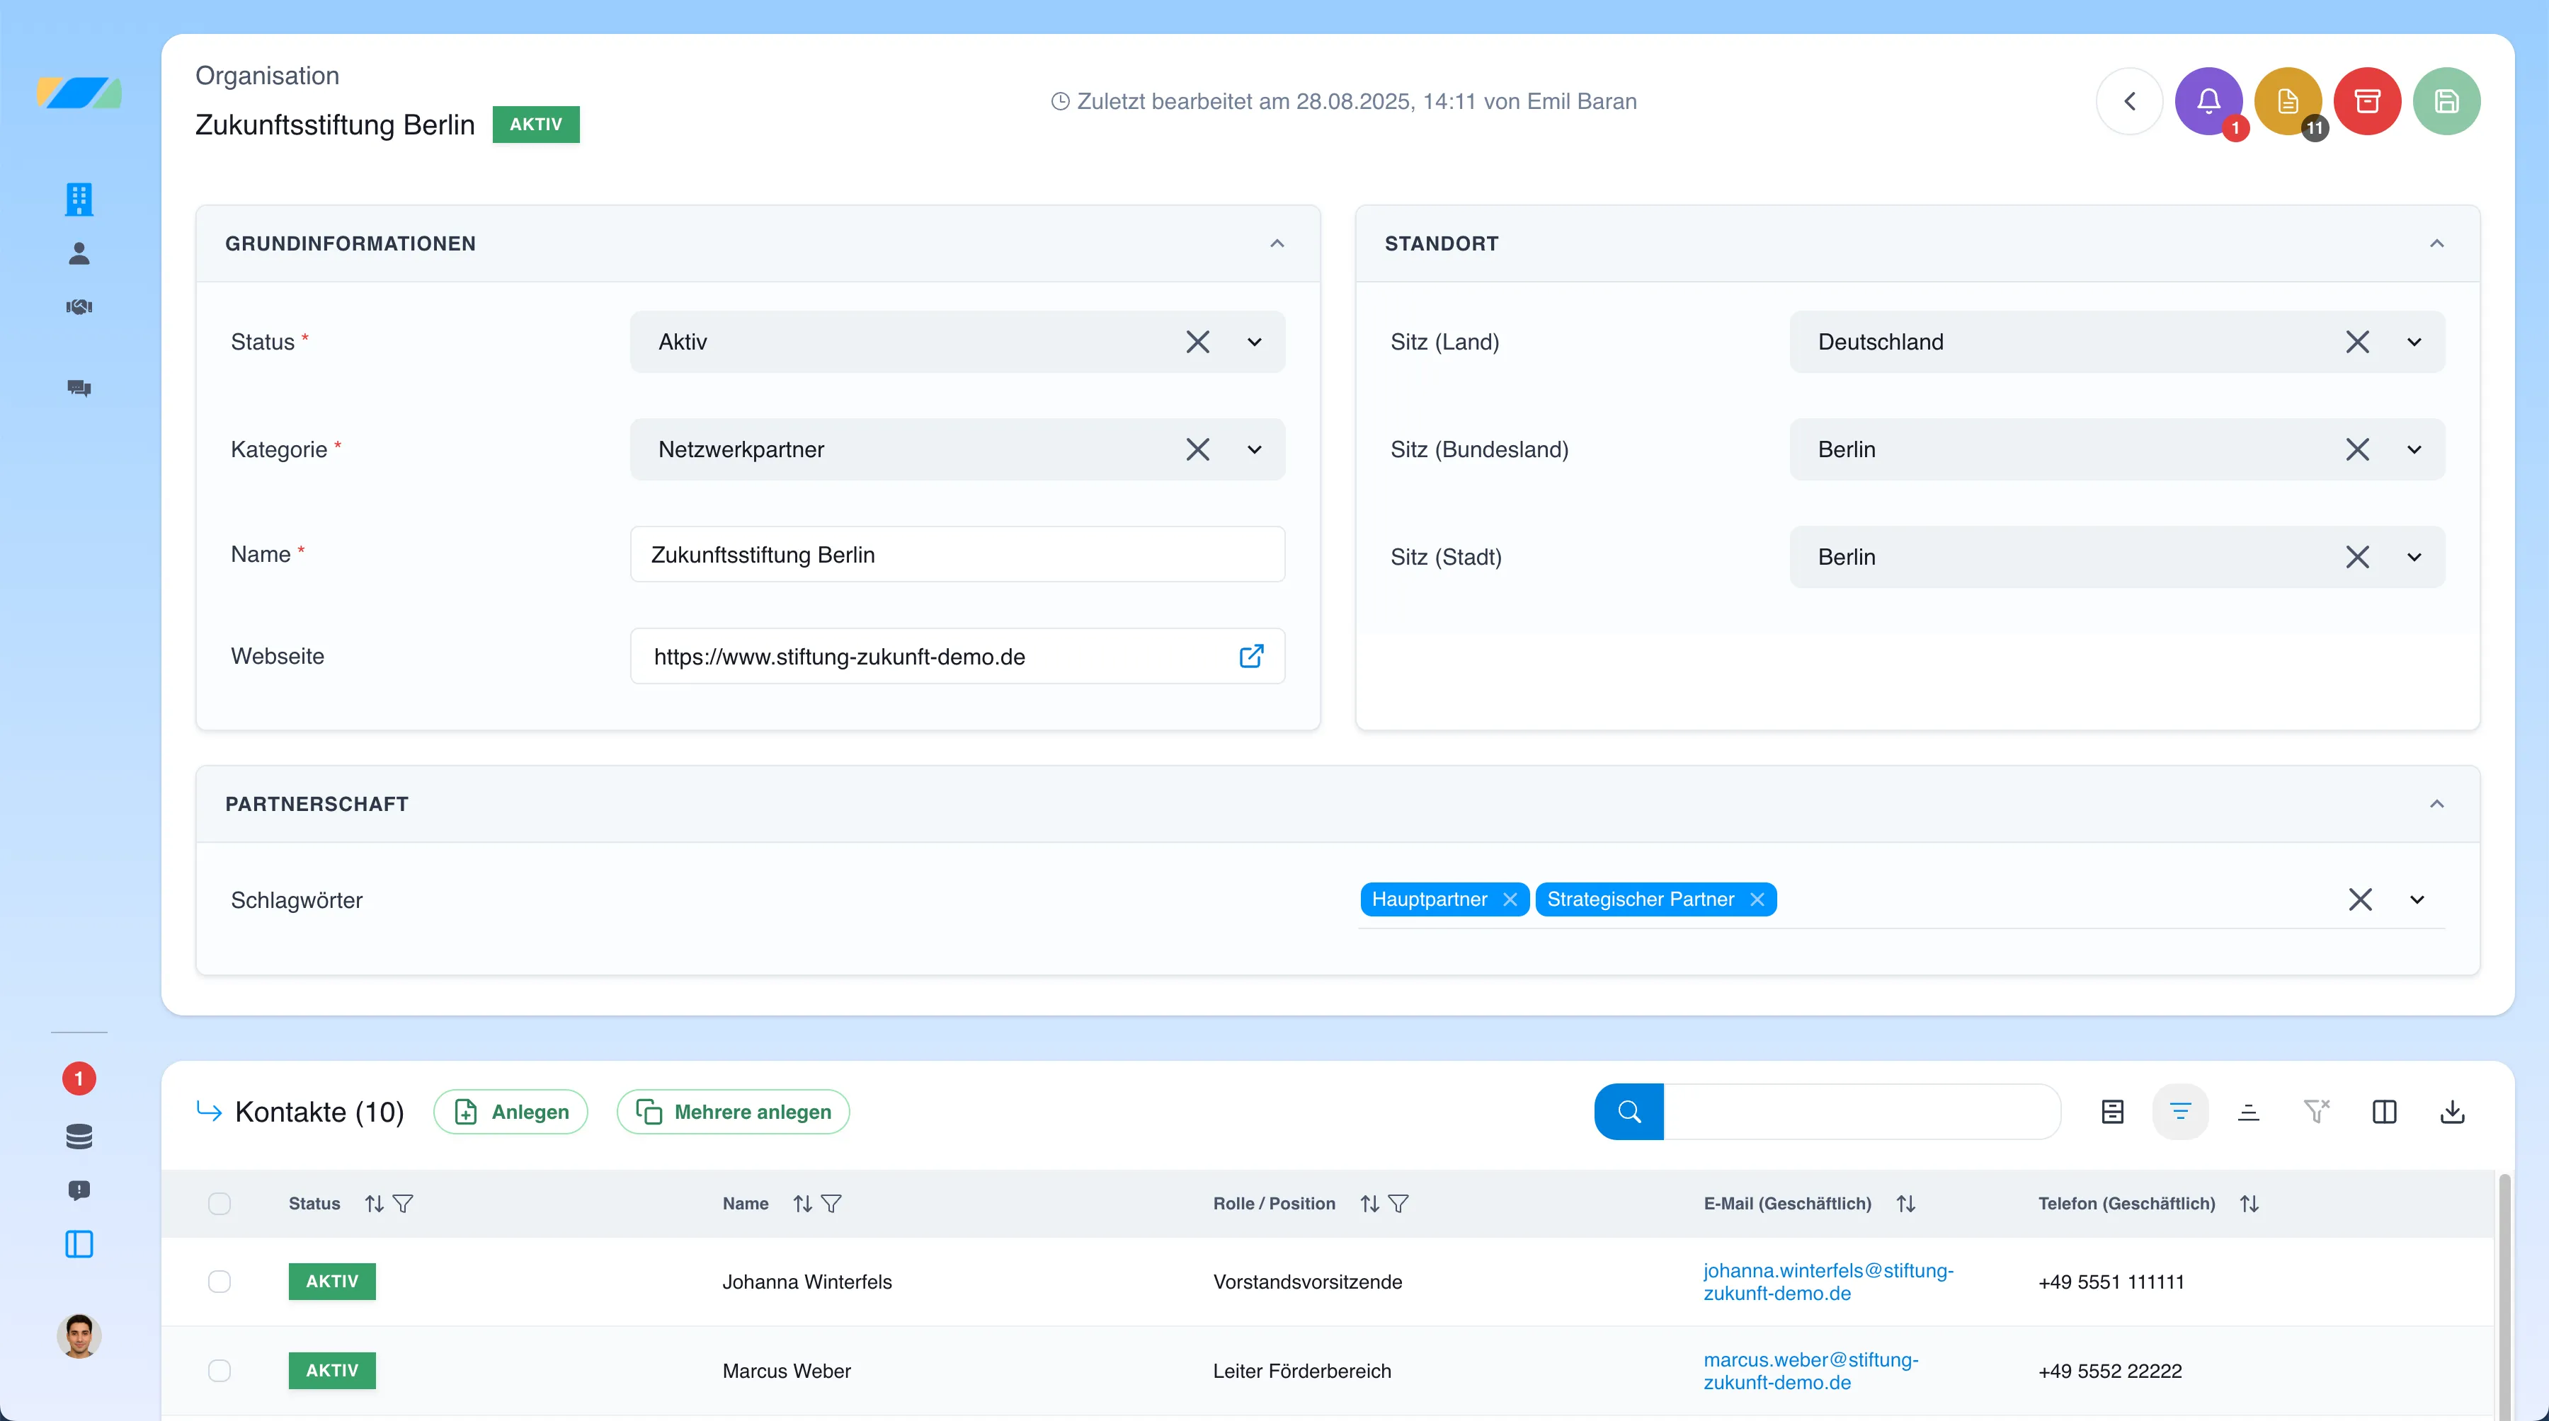
Task: Open website link via external-link icon
Action: (x=1250, y=657)
